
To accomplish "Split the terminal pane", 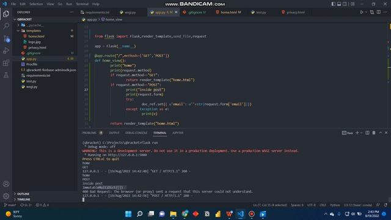I will 367,133.
